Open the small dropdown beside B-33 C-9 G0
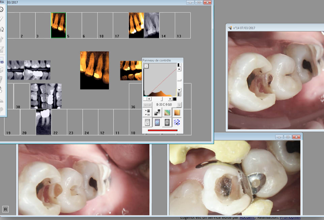The width and height of the screenshot is (324, 220). (179, 105)
